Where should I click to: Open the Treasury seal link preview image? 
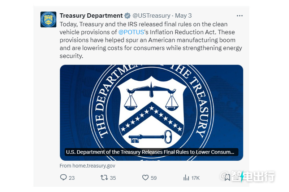[151, 113]
